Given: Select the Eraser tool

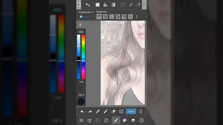Looking at the screenshot, I should [x=113, y=111].
